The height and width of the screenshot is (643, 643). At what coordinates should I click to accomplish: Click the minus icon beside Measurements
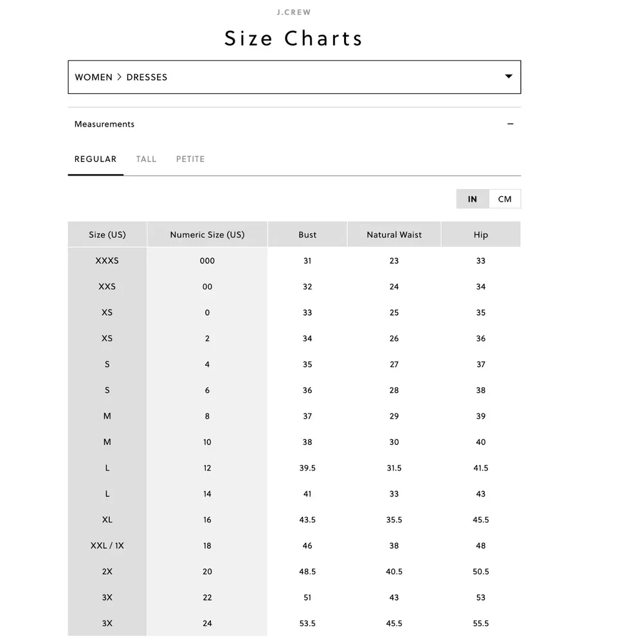click(x=511, y=124)
